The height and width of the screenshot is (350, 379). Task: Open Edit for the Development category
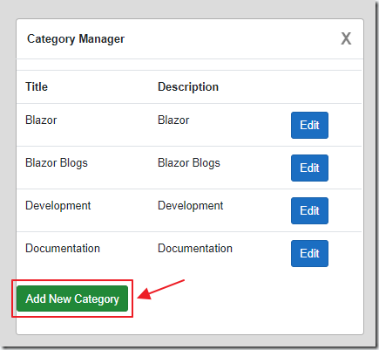click(309, 210)
